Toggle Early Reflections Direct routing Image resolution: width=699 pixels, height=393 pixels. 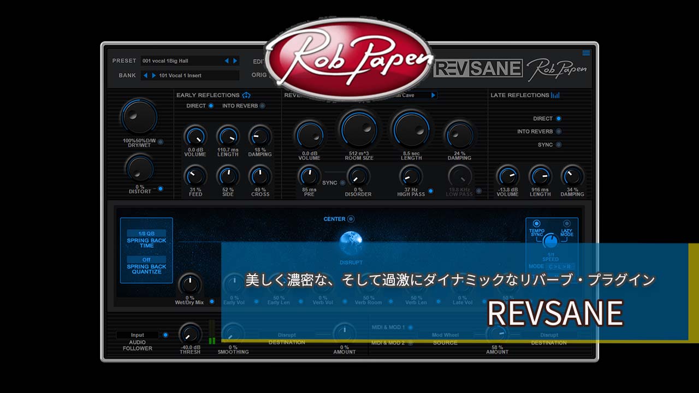211,106
